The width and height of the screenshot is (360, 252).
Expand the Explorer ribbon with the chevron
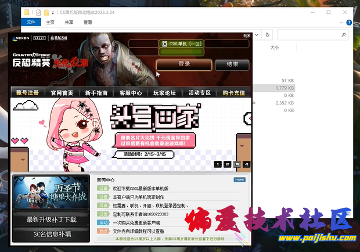point(341,23)
